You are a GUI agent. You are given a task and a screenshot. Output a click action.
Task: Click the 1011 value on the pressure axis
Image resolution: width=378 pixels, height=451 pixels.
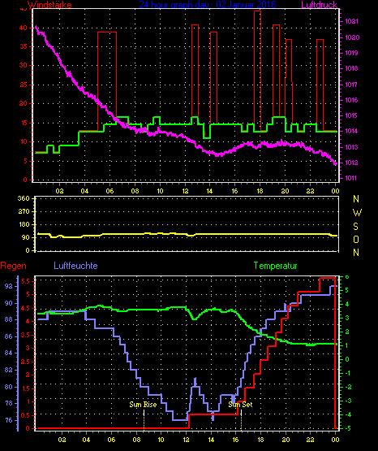[351, 178]
